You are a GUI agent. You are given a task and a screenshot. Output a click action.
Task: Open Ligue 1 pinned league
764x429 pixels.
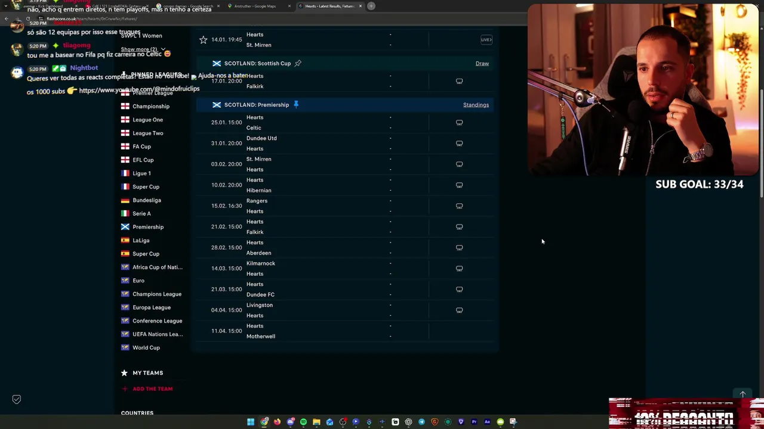pyautogui.click(x=141, y=173)
